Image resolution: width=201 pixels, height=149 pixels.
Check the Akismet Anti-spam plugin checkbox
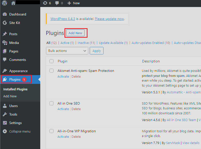pos(51,71)
